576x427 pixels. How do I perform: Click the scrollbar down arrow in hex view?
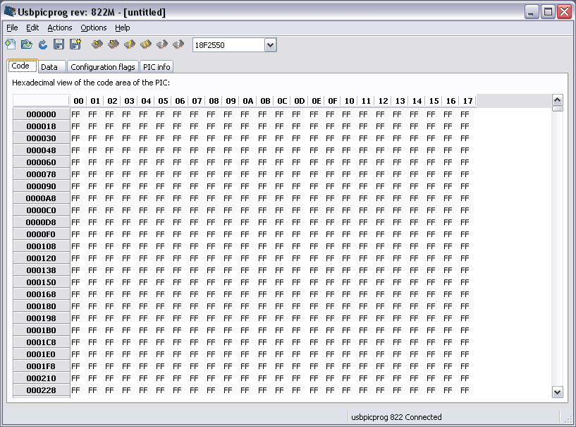coord(557,392)
